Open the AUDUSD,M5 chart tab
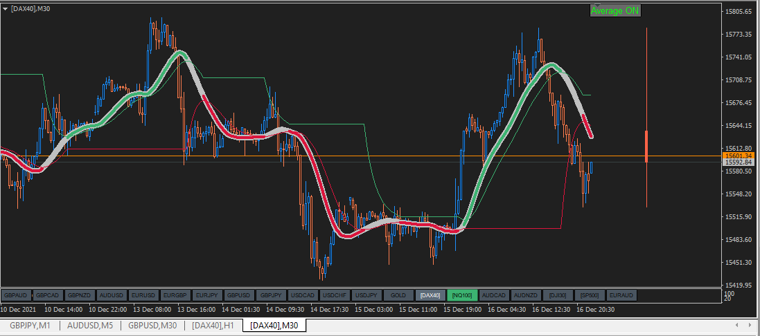This screenshot has width=760, height=336. [90, 326]
